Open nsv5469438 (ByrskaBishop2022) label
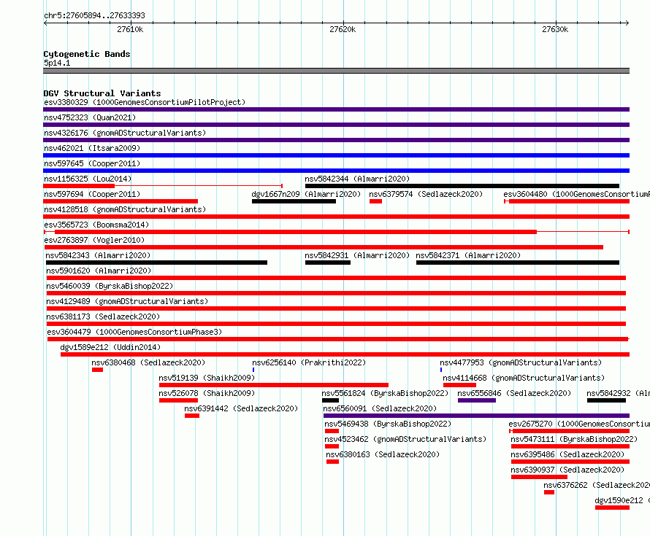The image size is (650, 536). [x=388, y=424]
